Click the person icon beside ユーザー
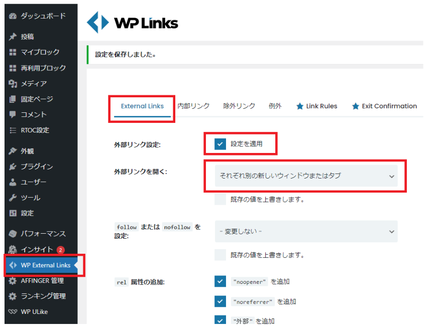The width and height of the screenshot is (437, 330). (13, 182)
